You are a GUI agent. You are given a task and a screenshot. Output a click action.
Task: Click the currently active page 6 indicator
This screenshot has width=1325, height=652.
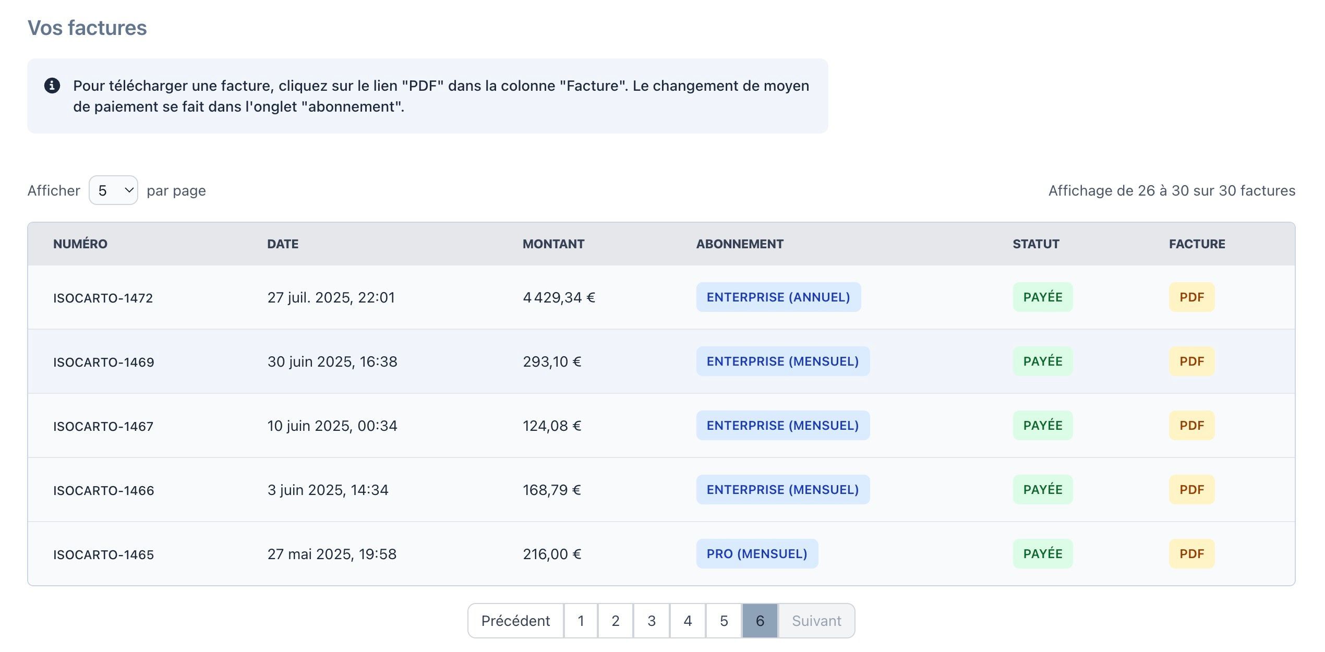pos(760,621)
